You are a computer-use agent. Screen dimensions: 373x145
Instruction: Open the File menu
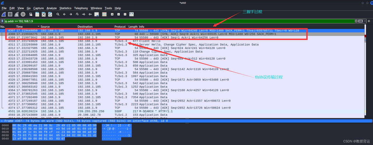(x=4, y=8)
